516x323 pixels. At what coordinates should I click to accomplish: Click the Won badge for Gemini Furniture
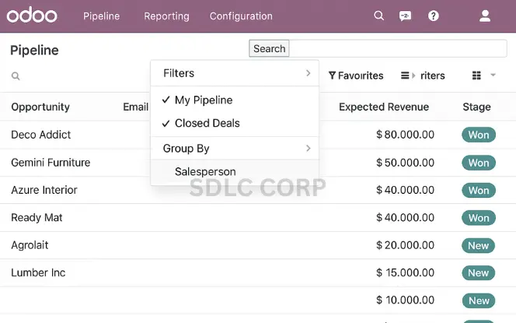pos(479,163)
